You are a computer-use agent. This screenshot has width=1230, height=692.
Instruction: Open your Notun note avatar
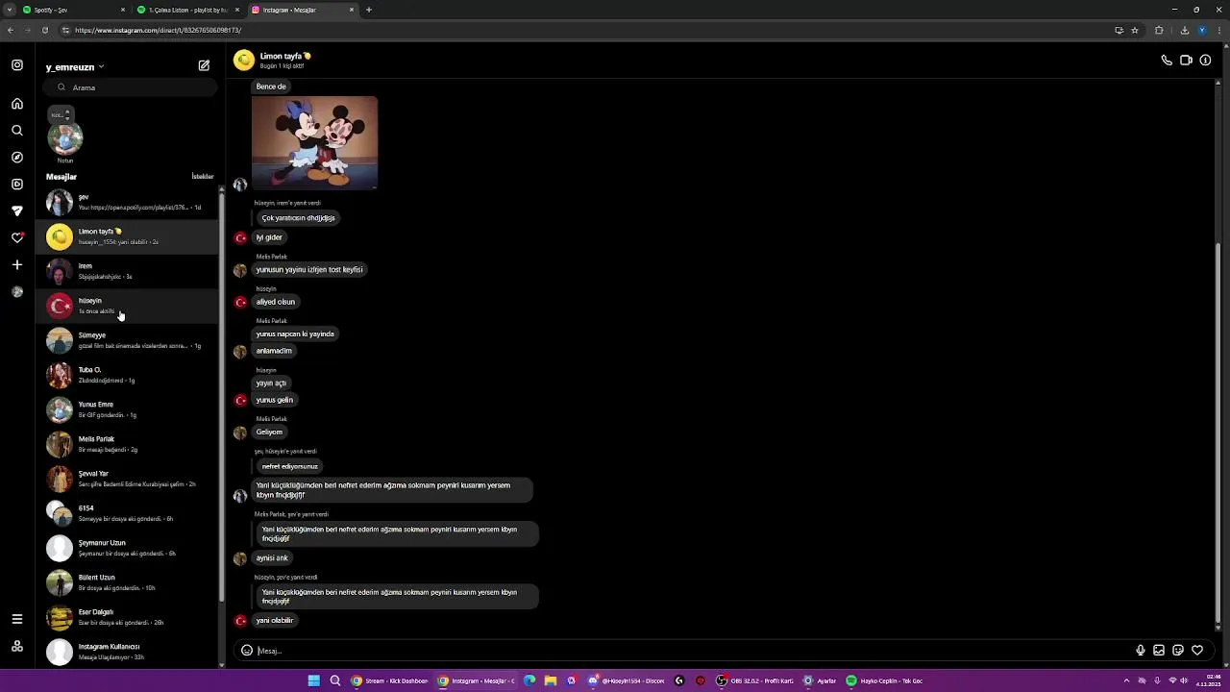tap(65, 139)
